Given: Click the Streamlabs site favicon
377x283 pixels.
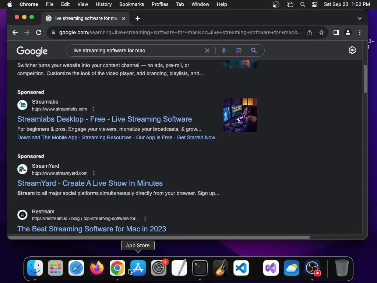Looking at the screenshot, I should pyautogui.click(x=22, y=105).
